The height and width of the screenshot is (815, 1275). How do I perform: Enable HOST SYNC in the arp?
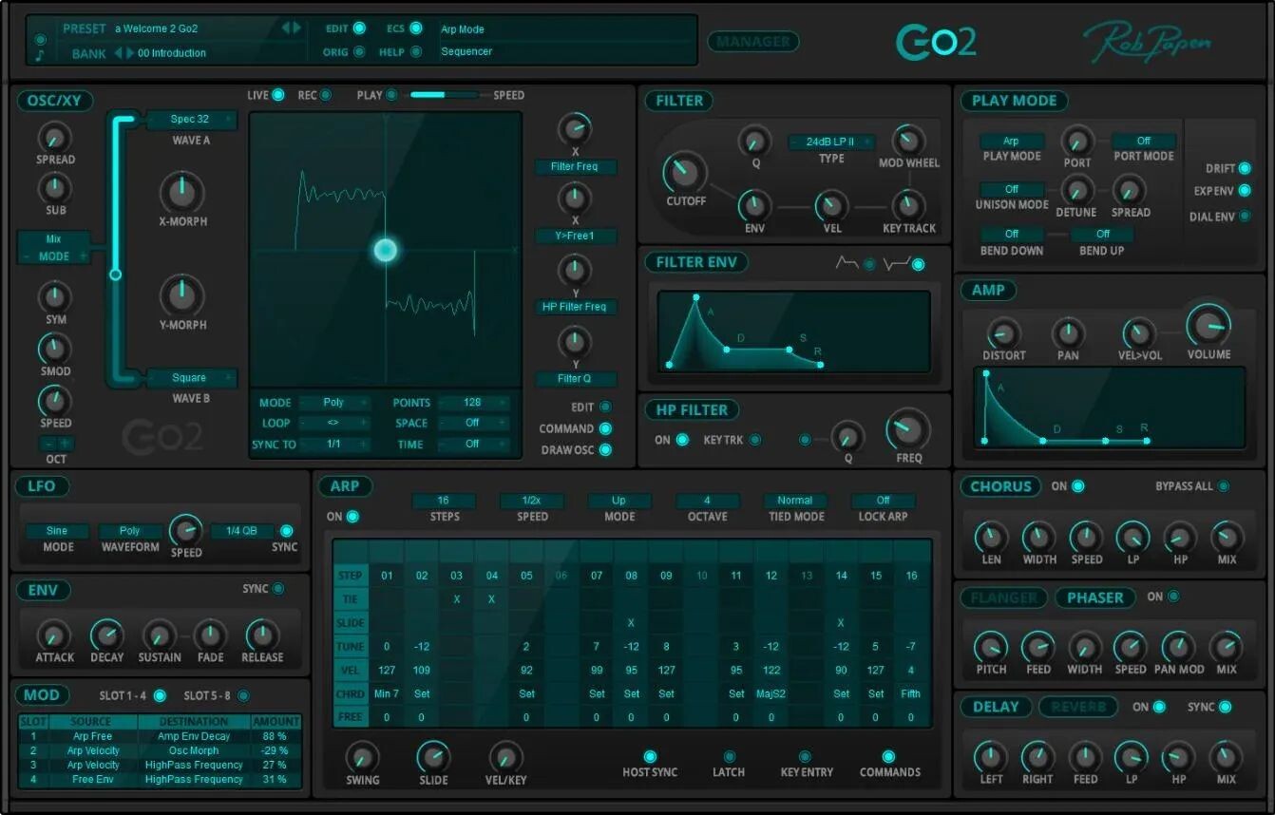[x=650, y=757]
